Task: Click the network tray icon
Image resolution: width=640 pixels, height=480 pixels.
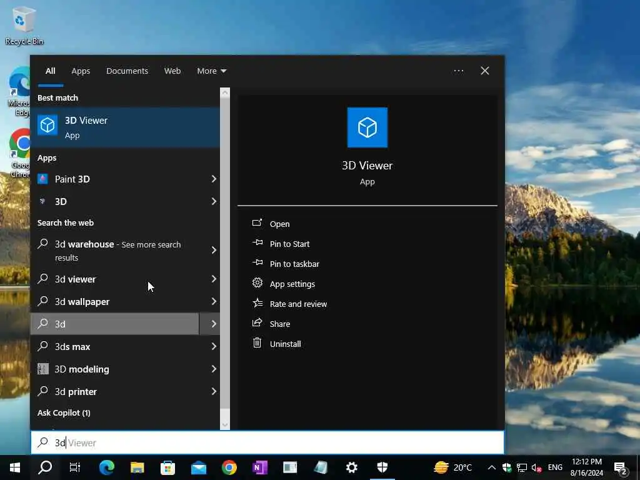Action: (522, 467)
